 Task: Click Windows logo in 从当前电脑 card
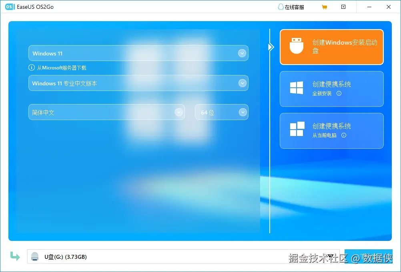pos(297,129)
